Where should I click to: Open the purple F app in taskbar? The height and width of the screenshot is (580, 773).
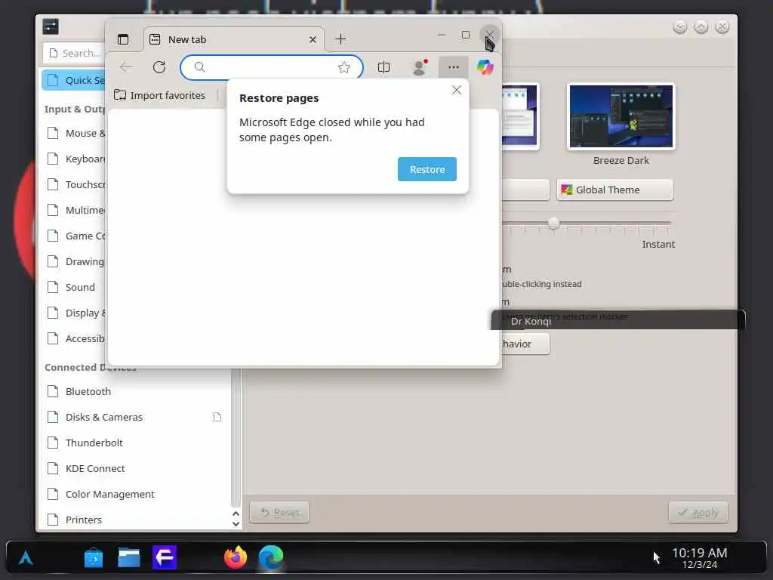coord(164,558)
